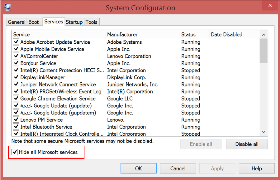Toggle the AVControlCenter checkbox
Viewport: 280px width, 180px height.
(x=16, y=56)
